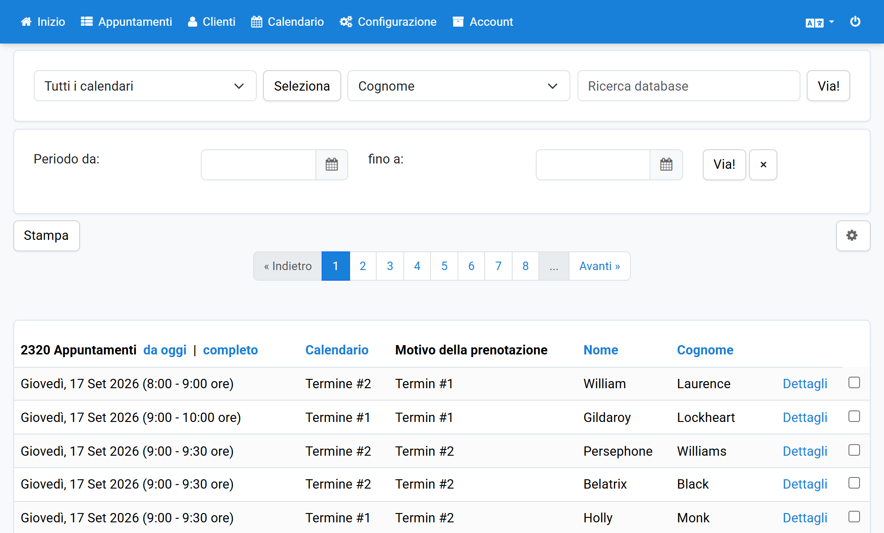Open the Clienti menu item

click(x=211, y=22)
